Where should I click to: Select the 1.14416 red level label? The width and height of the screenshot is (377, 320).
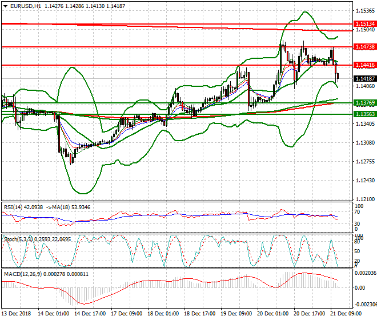[x=365, y=65]
